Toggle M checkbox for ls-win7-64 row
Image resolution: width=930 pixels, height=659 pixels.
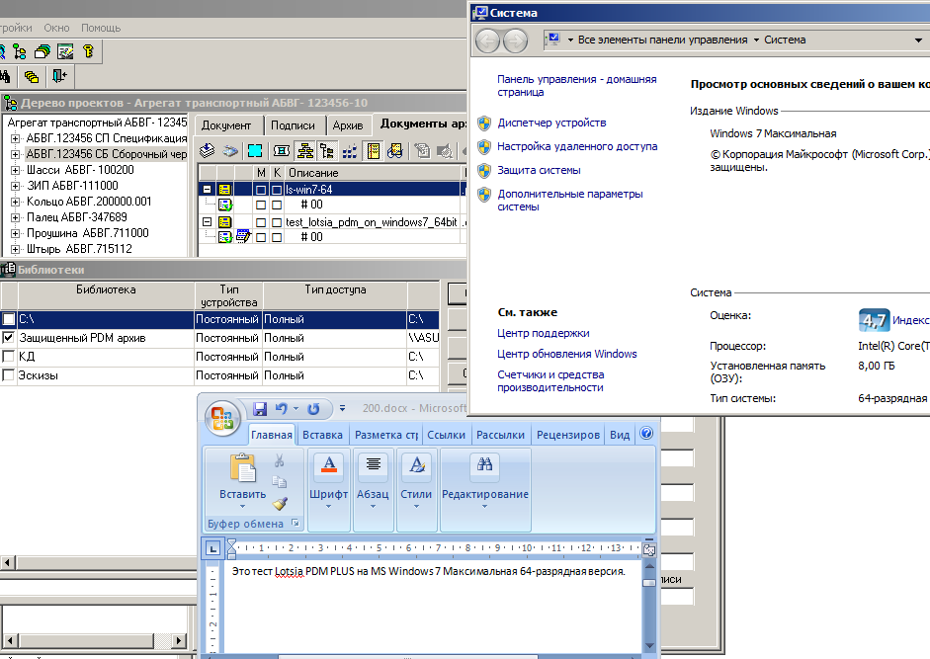pos(261,190)
